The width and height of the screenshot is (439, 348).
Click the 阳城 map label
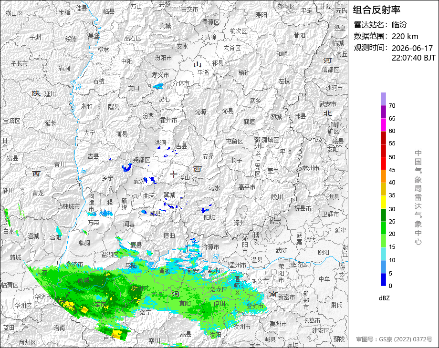click(x=209, y=217)
